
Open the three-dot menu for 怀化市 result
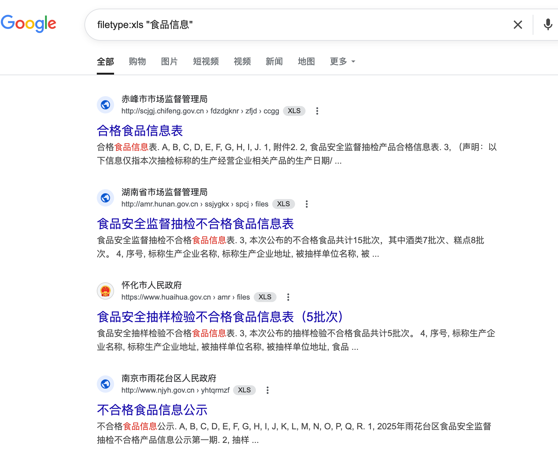coord(288,297)
